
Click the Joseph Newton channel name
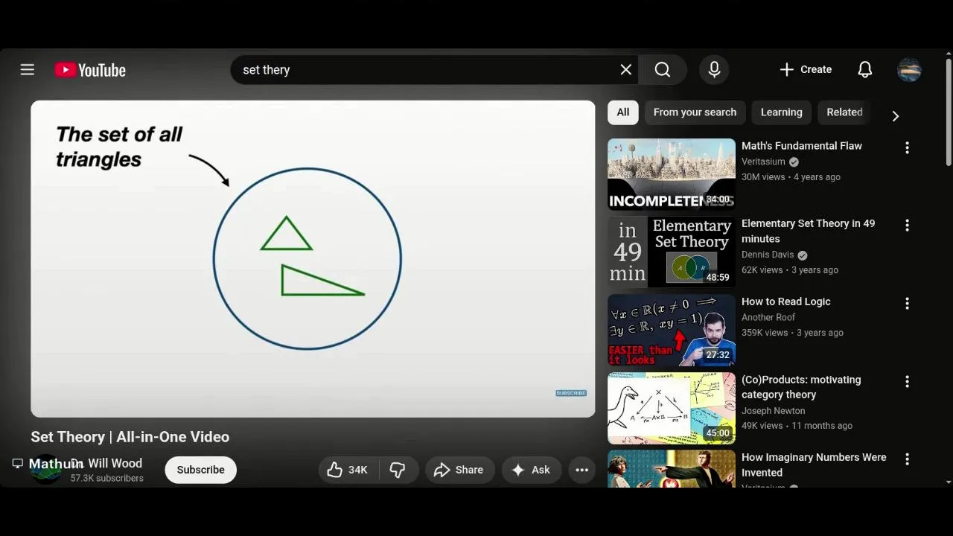(773, 410)
